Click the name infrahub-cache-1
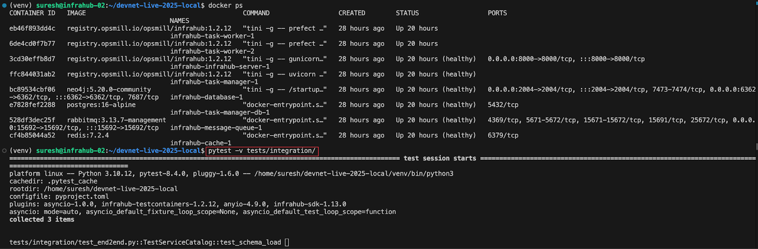The image size is (758, 249). (201, 143)
